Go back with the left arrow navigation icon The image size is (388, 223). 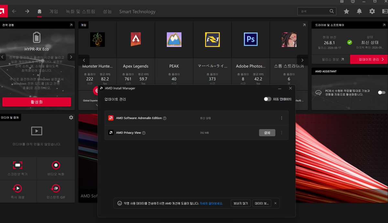pyautogui.click(x=14, y=11)
